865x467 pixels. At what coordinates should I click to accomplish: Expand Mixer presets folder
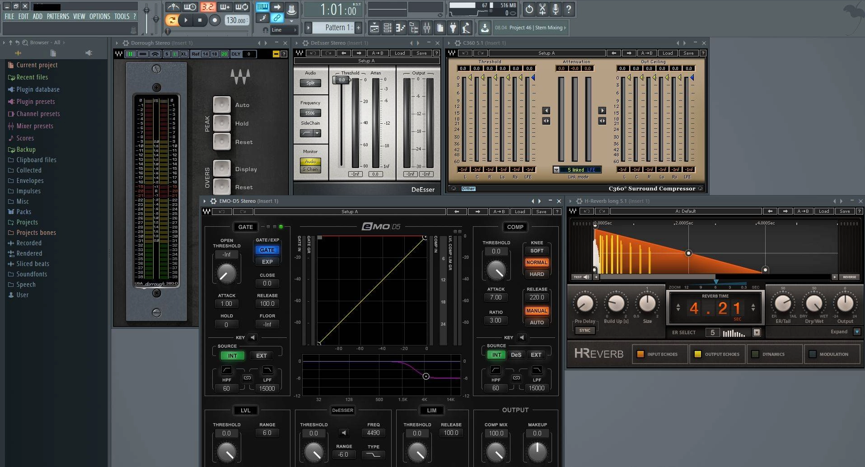pos(35,126)
